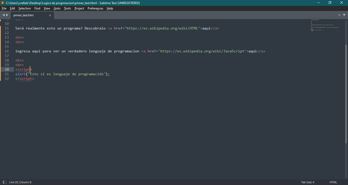The height and width of the screenshot is (185, 348).
Task: Open the Help menu
Action: pos(110,8)
